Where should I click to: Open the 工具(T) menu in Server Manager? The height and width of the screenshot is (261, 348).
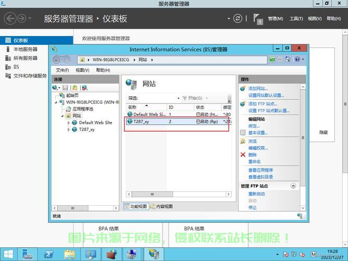pos(296,19)
